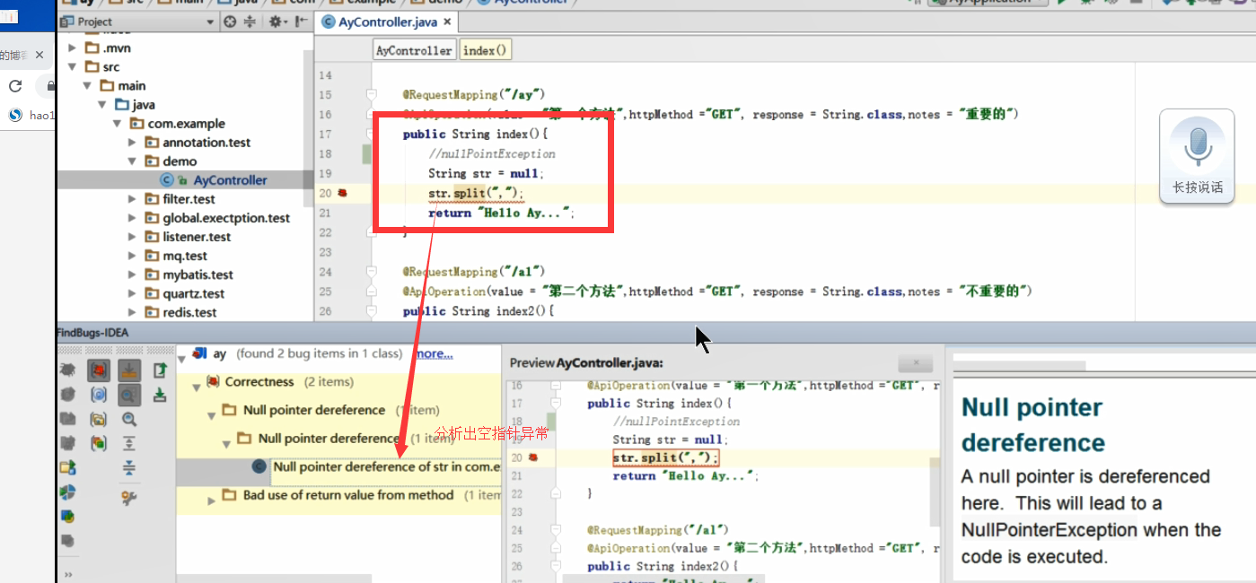Collapse the src folder
Viewport: 1256px width, 583px height.
(x=74, y=66)
